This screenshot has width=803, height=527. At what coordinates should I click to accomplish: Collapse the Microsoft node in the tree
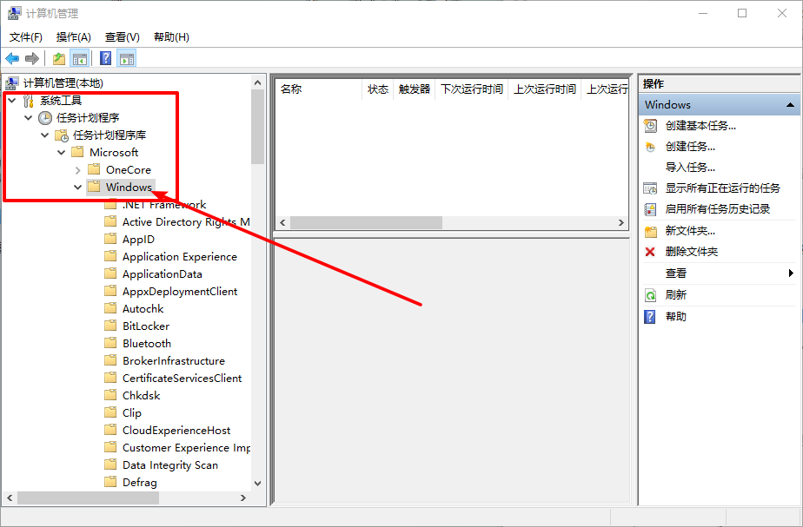60,152
